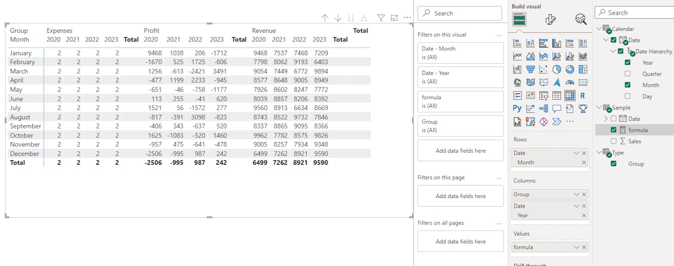Screen dimensions: 674x266
Task: Click the filter funnel icon on visual header
Action: pos(381,18)
